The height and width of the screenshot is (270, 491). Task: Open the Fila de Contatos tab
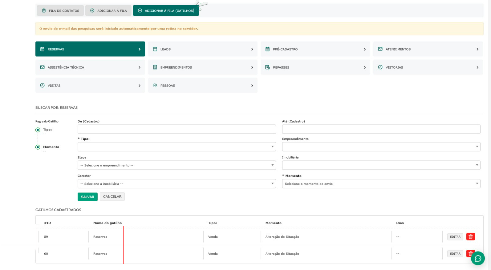coord(60,10)
